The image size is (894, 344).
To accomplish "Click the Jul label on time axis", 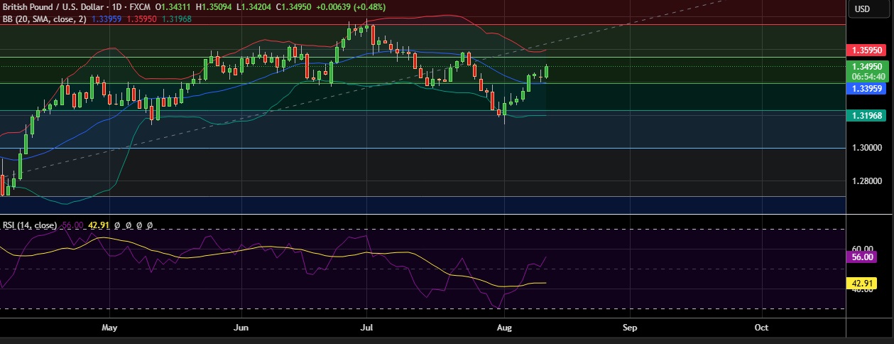I will [367, 328].
